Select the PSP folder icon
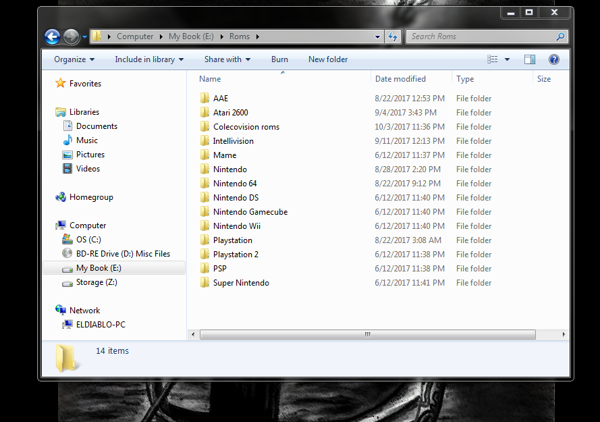 (x=204, y=268)
